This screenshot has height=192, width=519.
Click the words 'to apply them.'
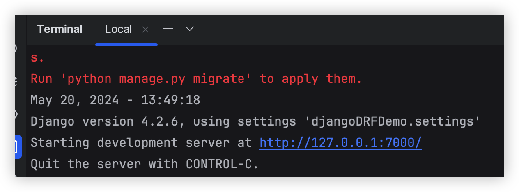pos(311,79)
